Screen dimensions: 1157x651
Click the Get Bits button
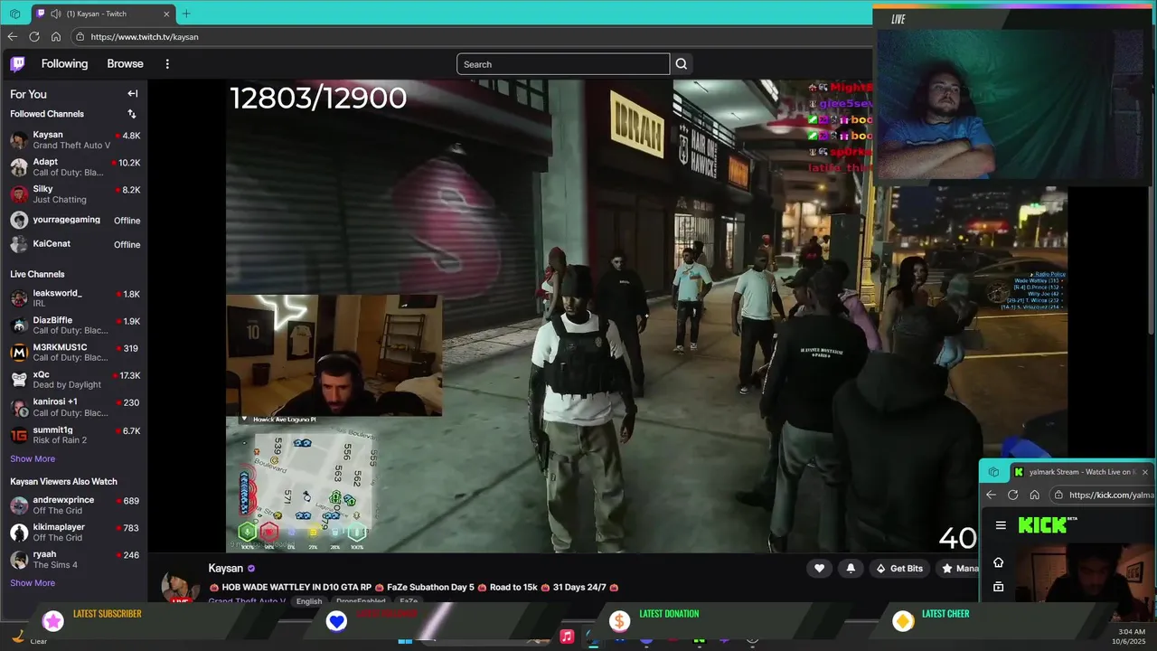click(x=899, y=568)
